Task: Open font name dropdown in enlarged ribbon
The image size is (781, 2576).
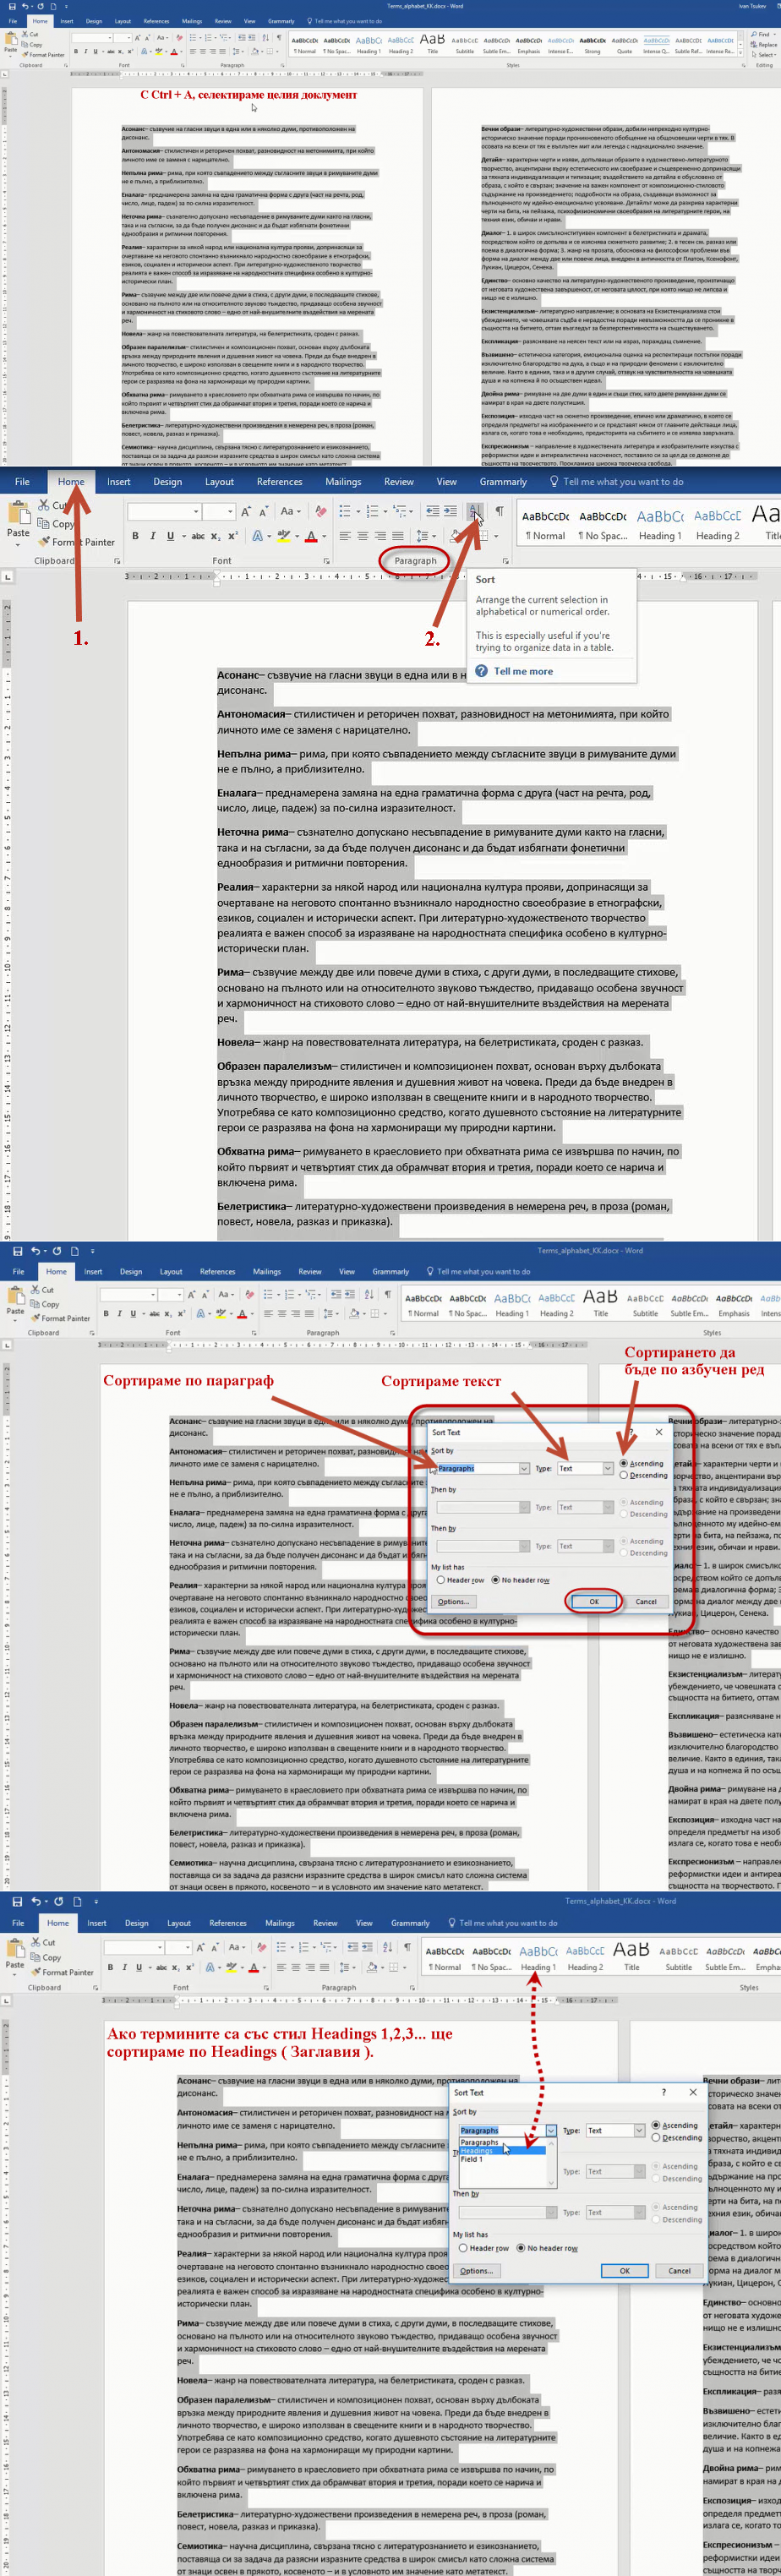Action: coord(196,511)
